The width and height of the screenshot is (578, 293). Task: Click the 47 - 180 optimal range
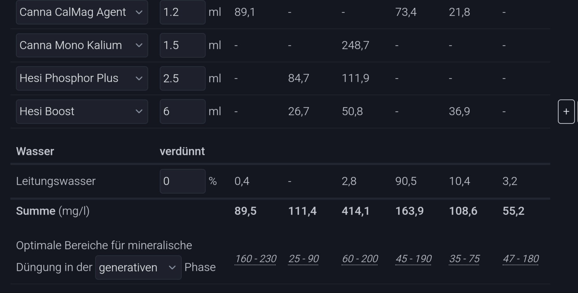pyautogui.click(x=520, y=259)
